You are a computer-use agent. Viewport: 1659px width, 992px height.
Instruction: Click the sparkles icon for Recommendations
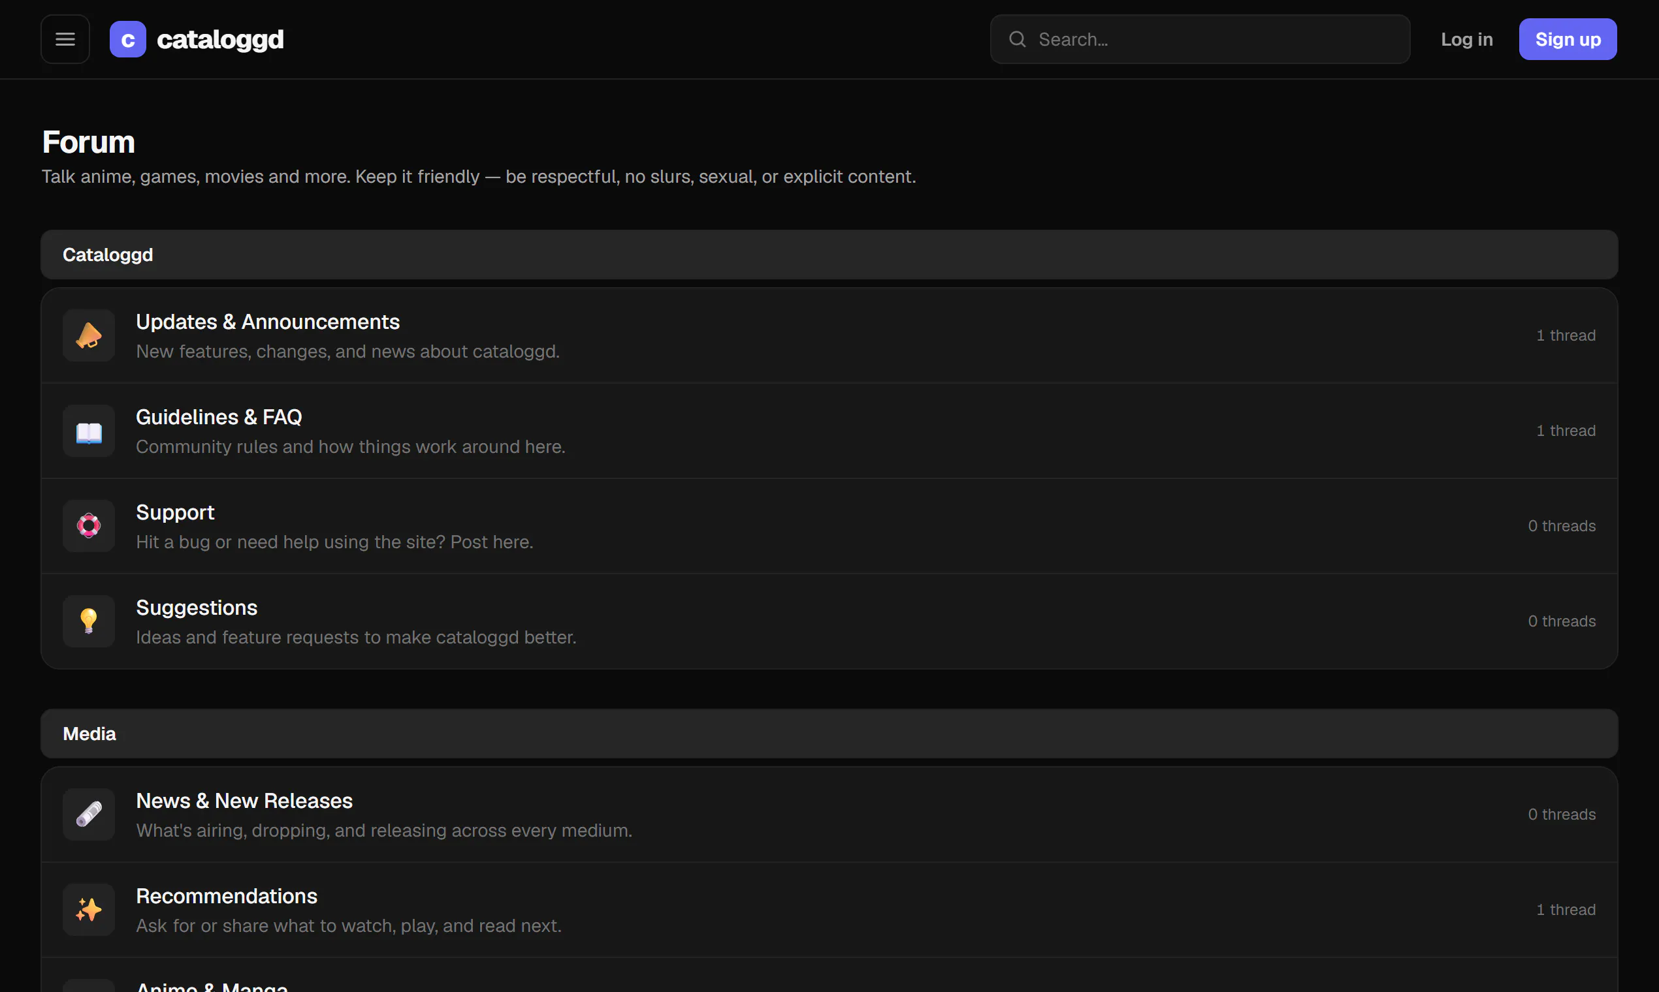click(89, 910)
